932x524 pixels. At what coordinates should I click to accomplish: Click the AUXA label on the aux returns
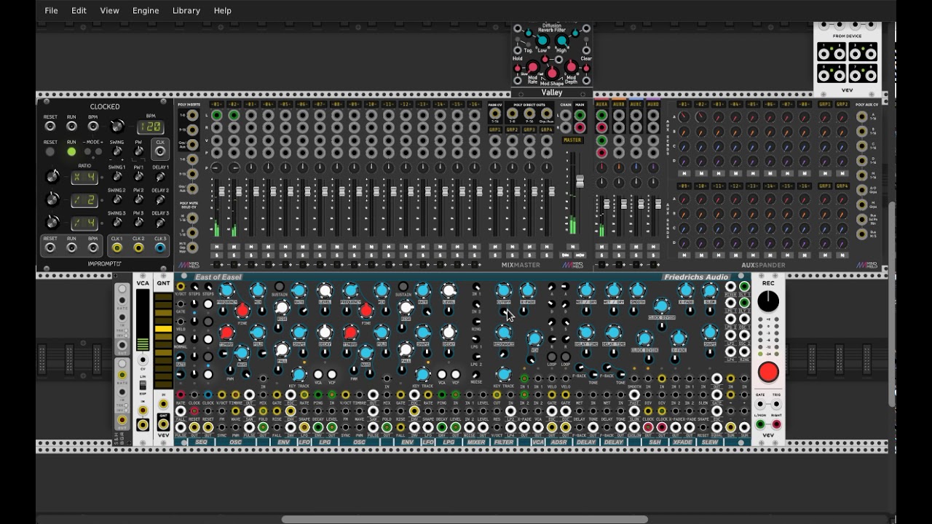point(601,104)
